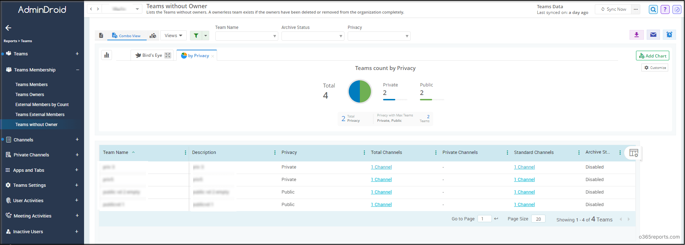Open the Privacy filter dropdown
This screenshot has height=245, width=685.
pos(379,36)
